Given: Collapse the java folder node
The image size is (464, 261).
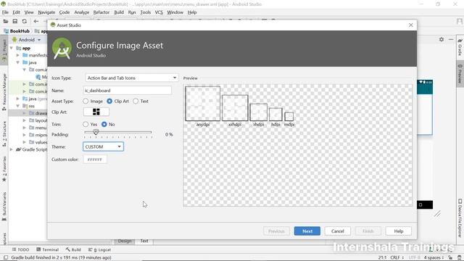Looking at the screenshot, I should pyautogui.click(x=17, y=62).
